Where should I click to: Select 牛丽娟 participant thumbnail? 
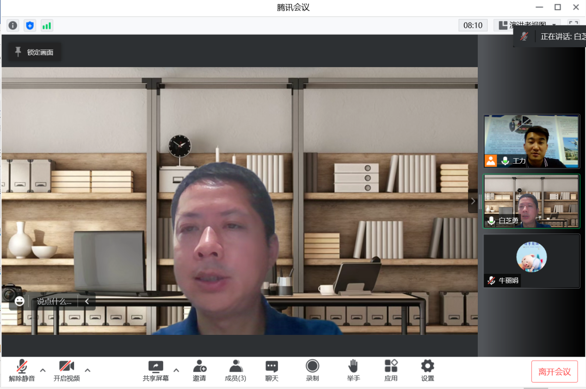[531, 261]
